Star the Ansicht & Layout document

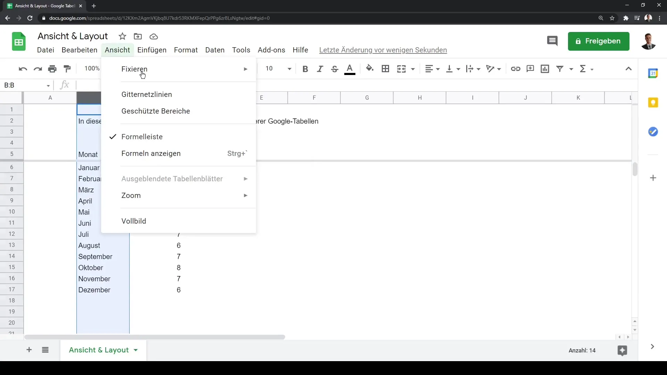[x=122, y=36]
